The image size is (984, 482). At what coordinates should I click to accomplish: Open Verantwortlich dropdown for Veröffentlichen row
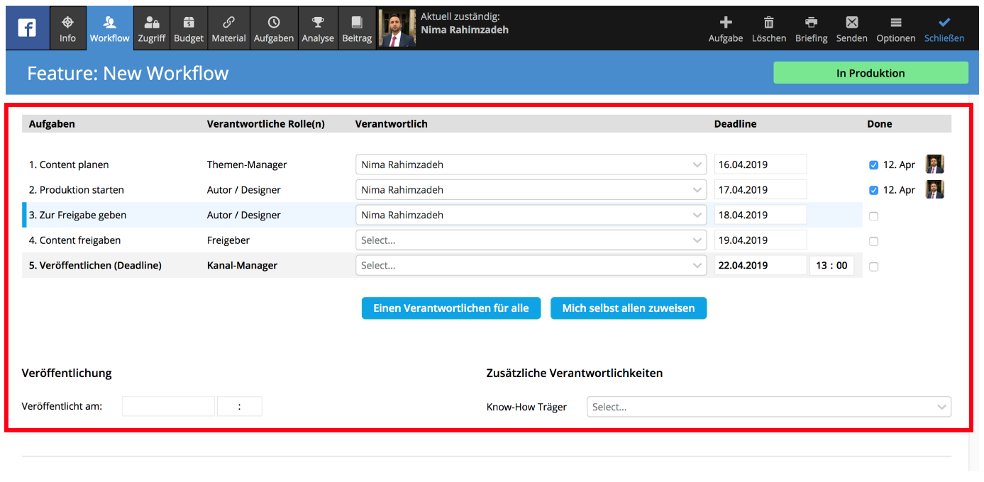pyautogui.click(x=531, y=266)
